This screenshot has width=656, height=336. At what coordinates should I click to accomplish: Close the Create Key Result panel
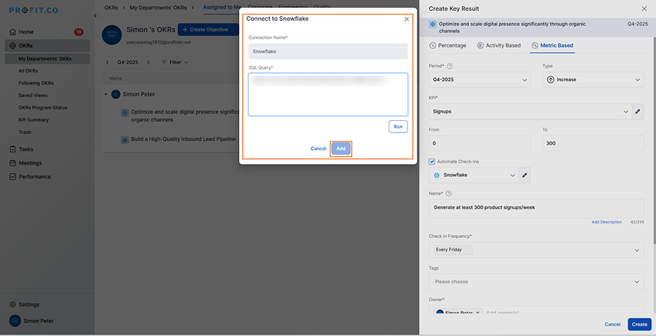(644, 8)
